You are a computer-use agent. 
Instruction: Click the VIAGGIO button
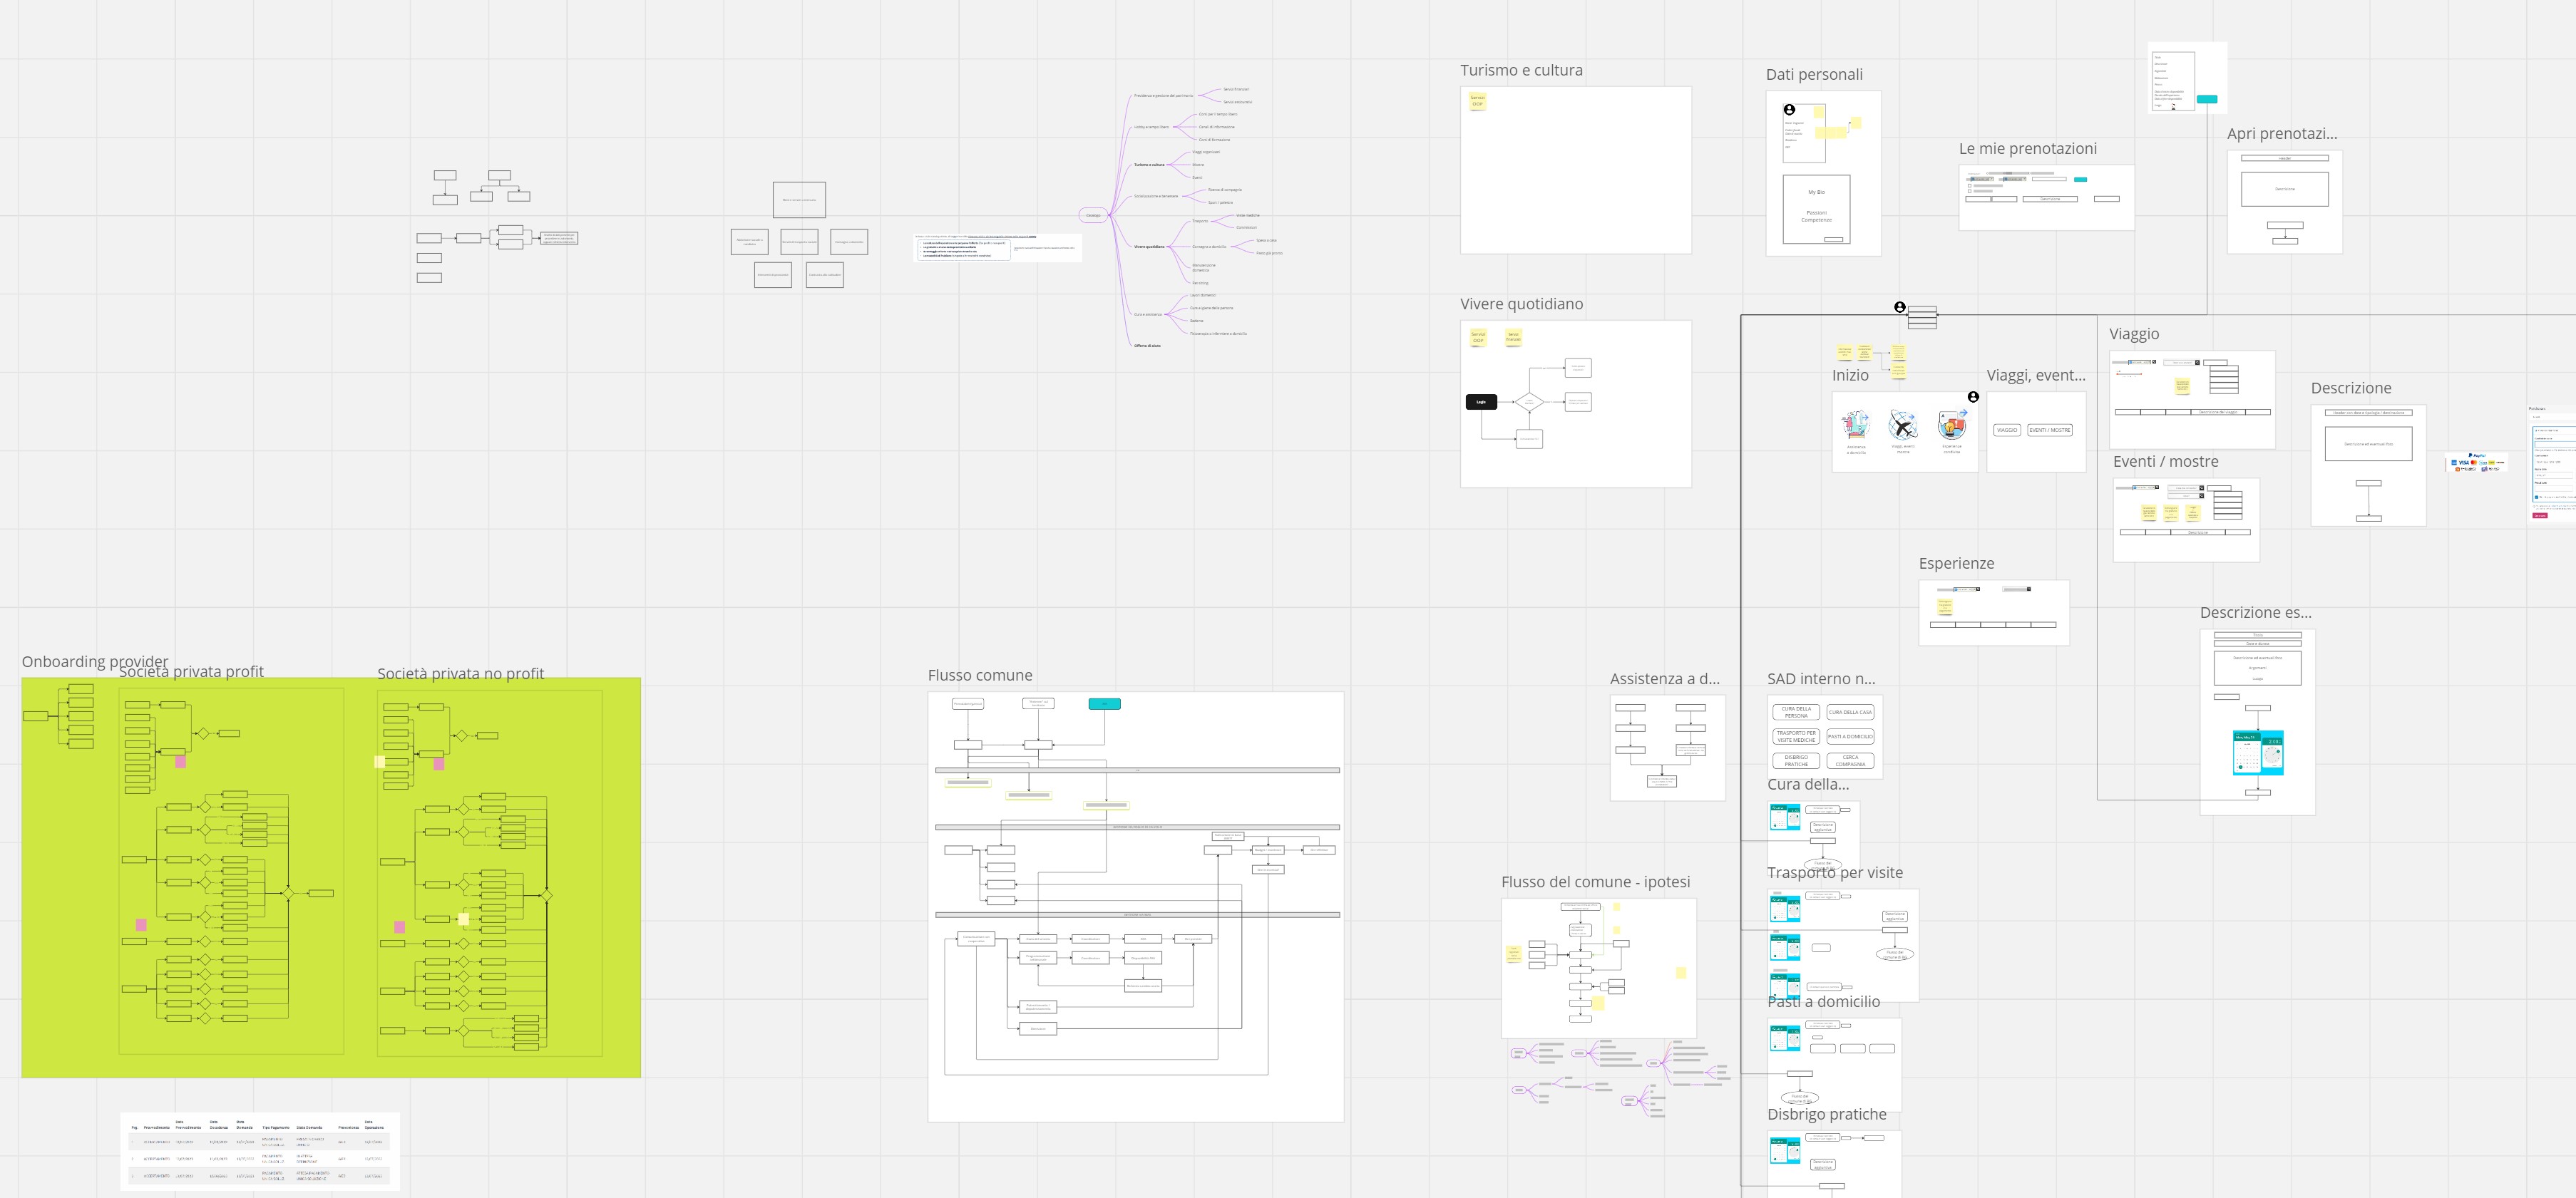(x=2006, y=430)
